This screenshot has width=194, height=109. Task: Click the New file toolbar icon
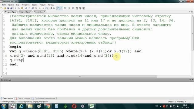point(2,8)
